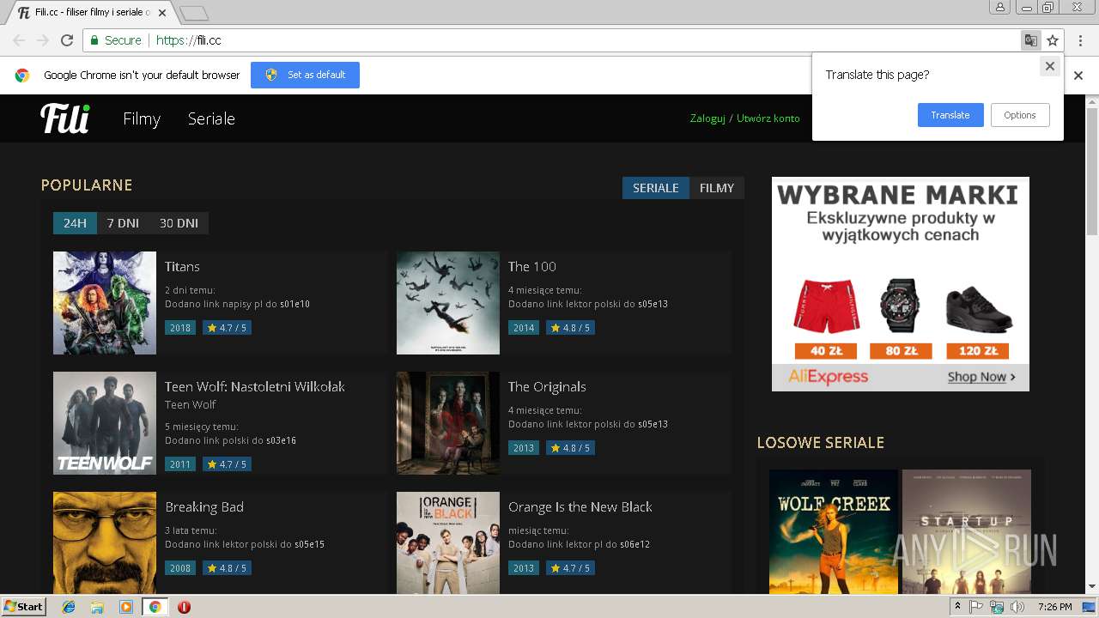
Task: Select the 7 DNI time filter
Action: (x=123, y=223)
